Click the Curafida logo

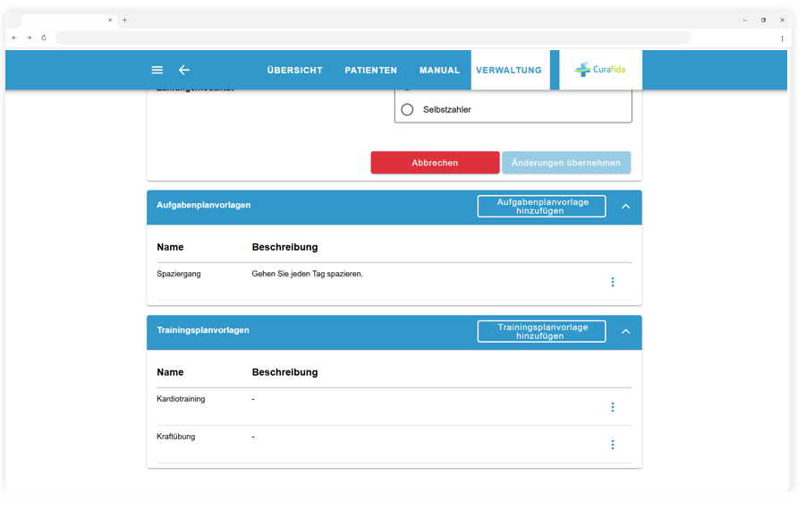tap(600, 70)
